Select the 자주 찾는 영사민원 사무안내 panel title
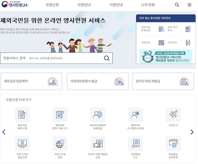This screenshot has width=198, height=164. pyautogui.click(x=155, y=18)
